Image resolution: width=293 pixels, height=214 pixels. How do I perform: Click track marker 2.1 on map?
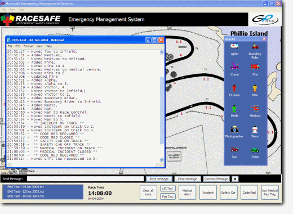pos(270,132)
